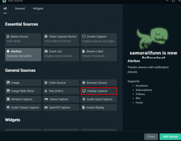Viewport: 181px width, 141px height.
Task: Choose the Display Capture label
Action: (x=97, y=91)
